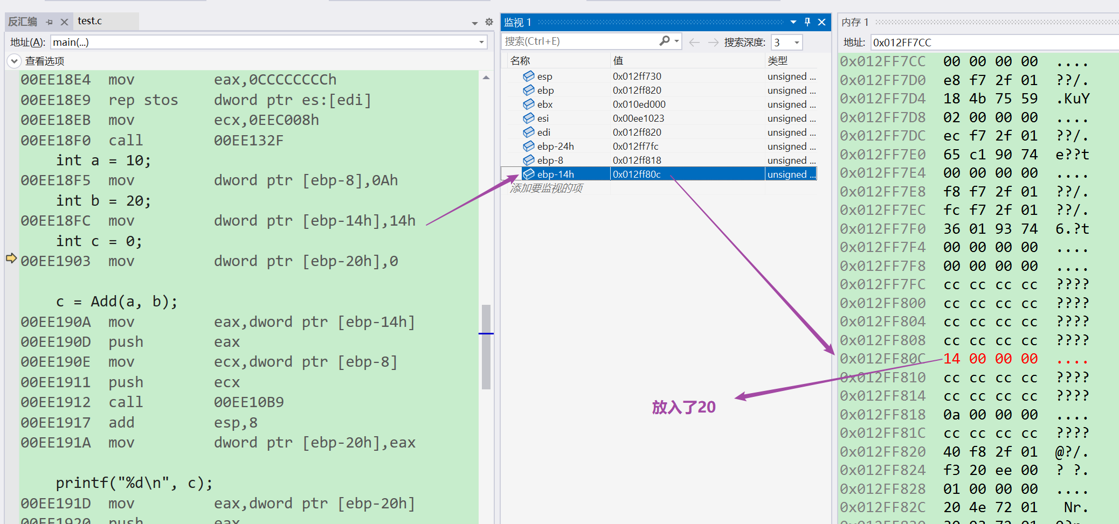
Task: Click address 00EE1912 call instruction address
Action: coord(56,402)
